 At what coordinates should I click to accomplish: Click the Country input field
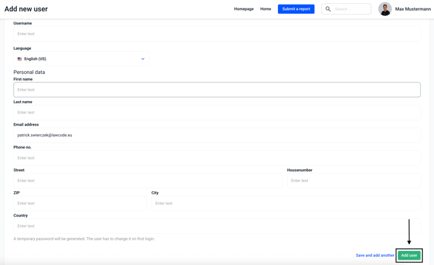click(217, 226)
